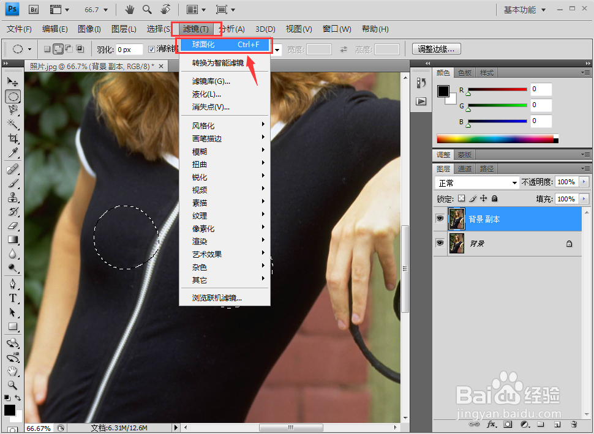Open the 正常 blend mode dropdown
The image size is (594, 434).
pyautogui.click(x=476, y=182)
